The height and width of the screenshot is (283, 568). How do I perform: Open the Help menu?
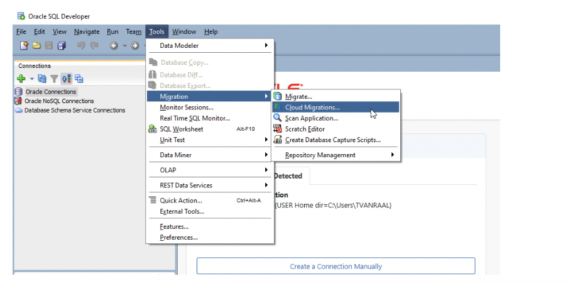click(x=211, y=32)
